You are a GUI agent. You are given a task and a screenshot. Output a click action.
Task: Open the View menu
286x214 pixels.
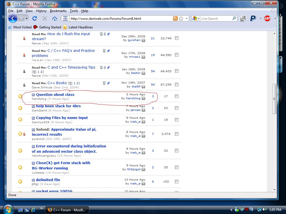coord(29,11)
